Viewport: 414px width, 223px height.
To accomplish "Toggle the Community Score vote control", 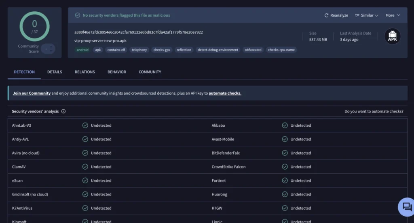I will [x=48, y=49].
